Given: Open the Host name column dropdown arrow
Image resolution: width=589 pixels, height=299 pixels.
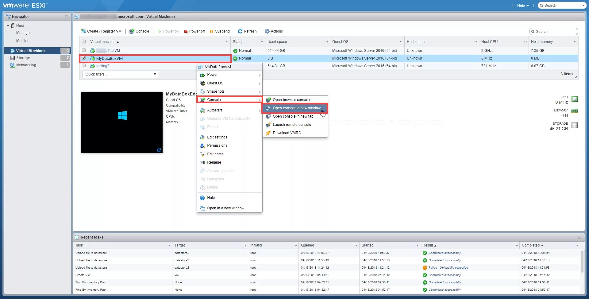Looking at the screenshot, I should pyautogui.click(x=476, y=42).
